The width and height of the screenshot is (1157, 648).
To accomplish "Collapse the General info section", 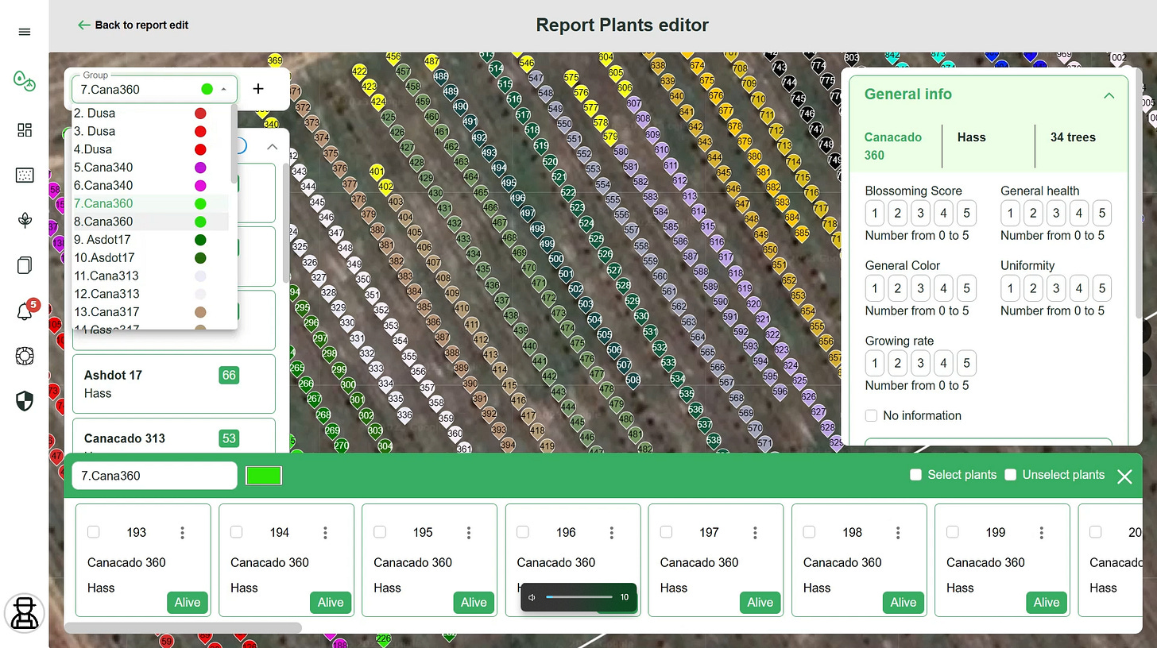I will (1109, 95).
